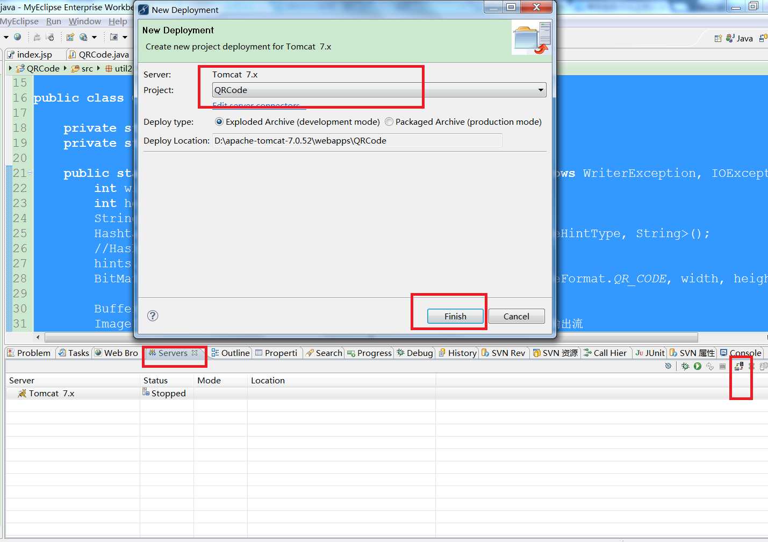The width and height of the screenshot is (768, 542).
Task: Click the Cancel button
Action: 516,316
